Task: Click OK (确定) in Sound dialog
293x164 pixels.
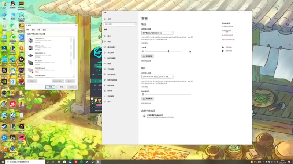Action: (x=50, y=87)
